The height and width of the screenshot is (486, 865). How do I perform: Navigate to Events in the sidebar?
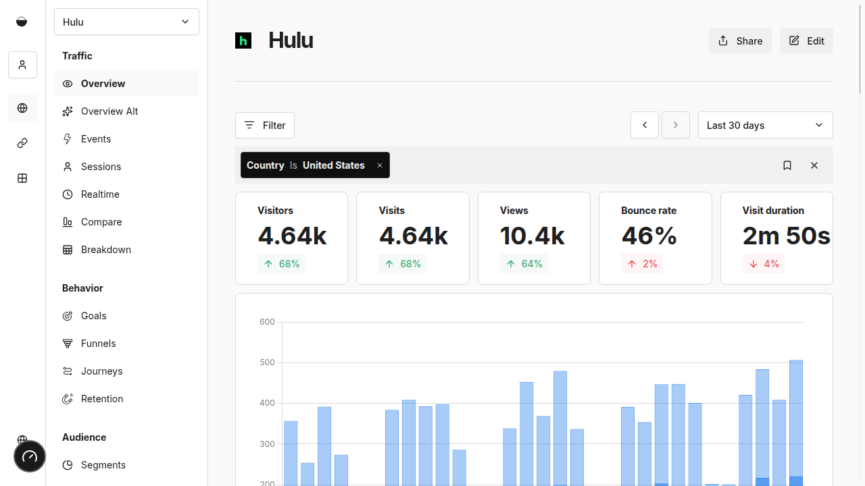[96, 139]
